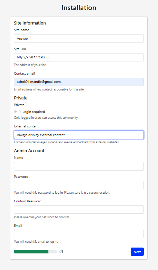Screen dimensions: 158x270
Task: Open the 'Always display external content' dropdown
Action: [79, 135]
